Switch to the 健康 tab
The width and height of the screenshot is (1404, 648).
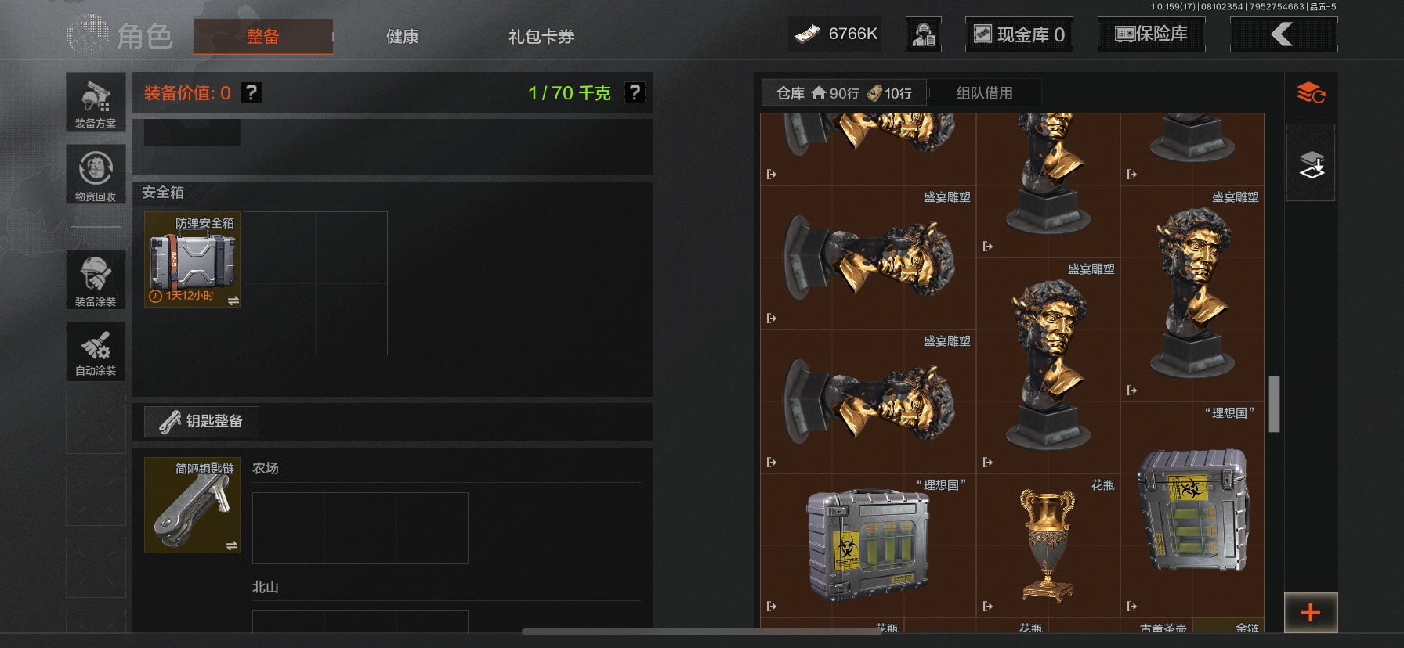(402, 37)
